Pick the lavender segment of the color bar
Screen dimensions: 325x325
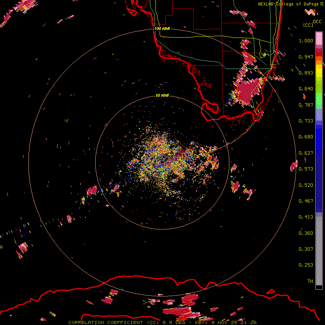pyautogui.click(x=319, y=114)
